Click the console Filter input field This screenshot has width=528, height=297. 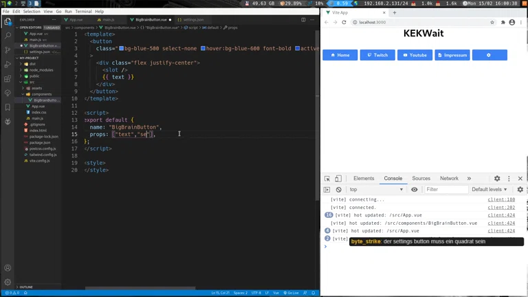(x=446, y=190)
